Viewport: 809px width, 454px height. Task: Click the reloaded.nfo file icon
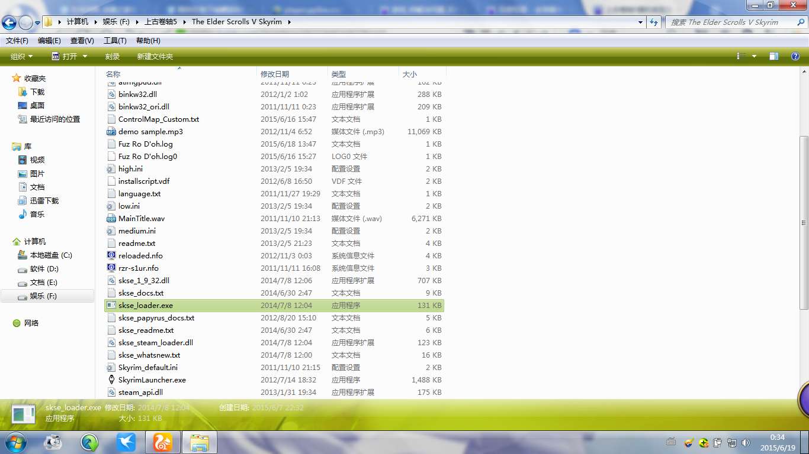[x=111, y=256]
